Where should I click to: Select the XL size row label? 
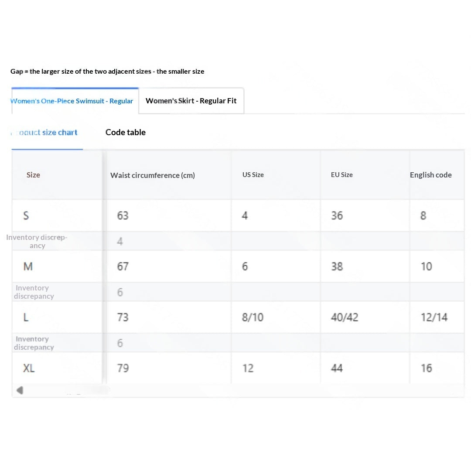[x=29, y=368]
